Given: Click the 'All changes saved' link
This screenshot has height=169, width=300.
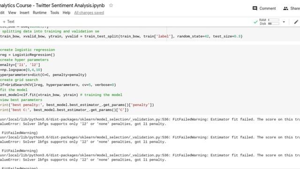Looking at the screenshot, I should tap(89, 13).
